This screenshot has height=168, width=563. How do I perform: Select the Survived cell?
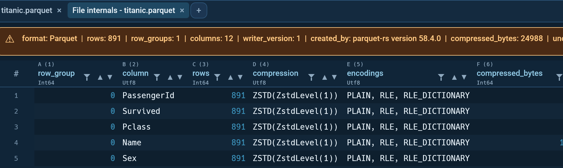141,111
